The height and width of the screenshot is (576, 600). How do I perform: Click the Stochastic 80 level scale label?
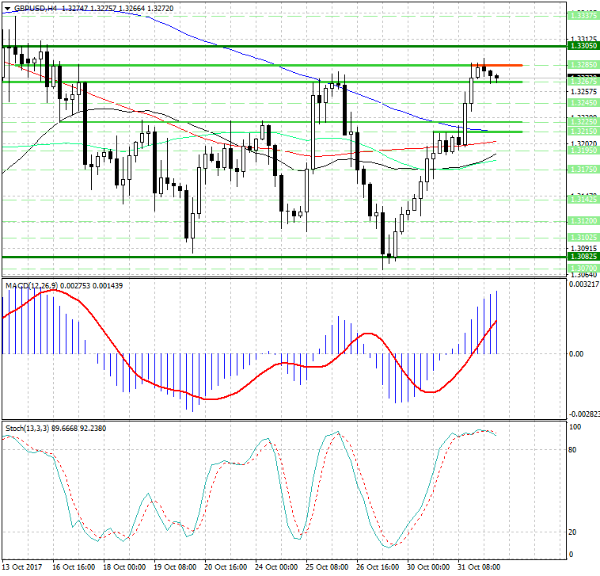click(x=575, y=450)
